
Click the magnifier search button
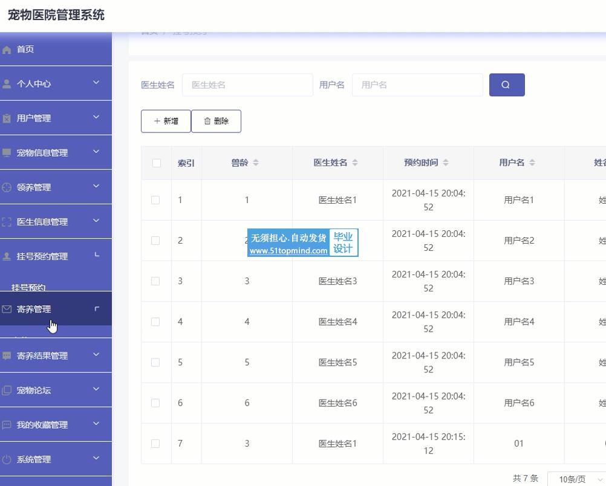point(506,85)
